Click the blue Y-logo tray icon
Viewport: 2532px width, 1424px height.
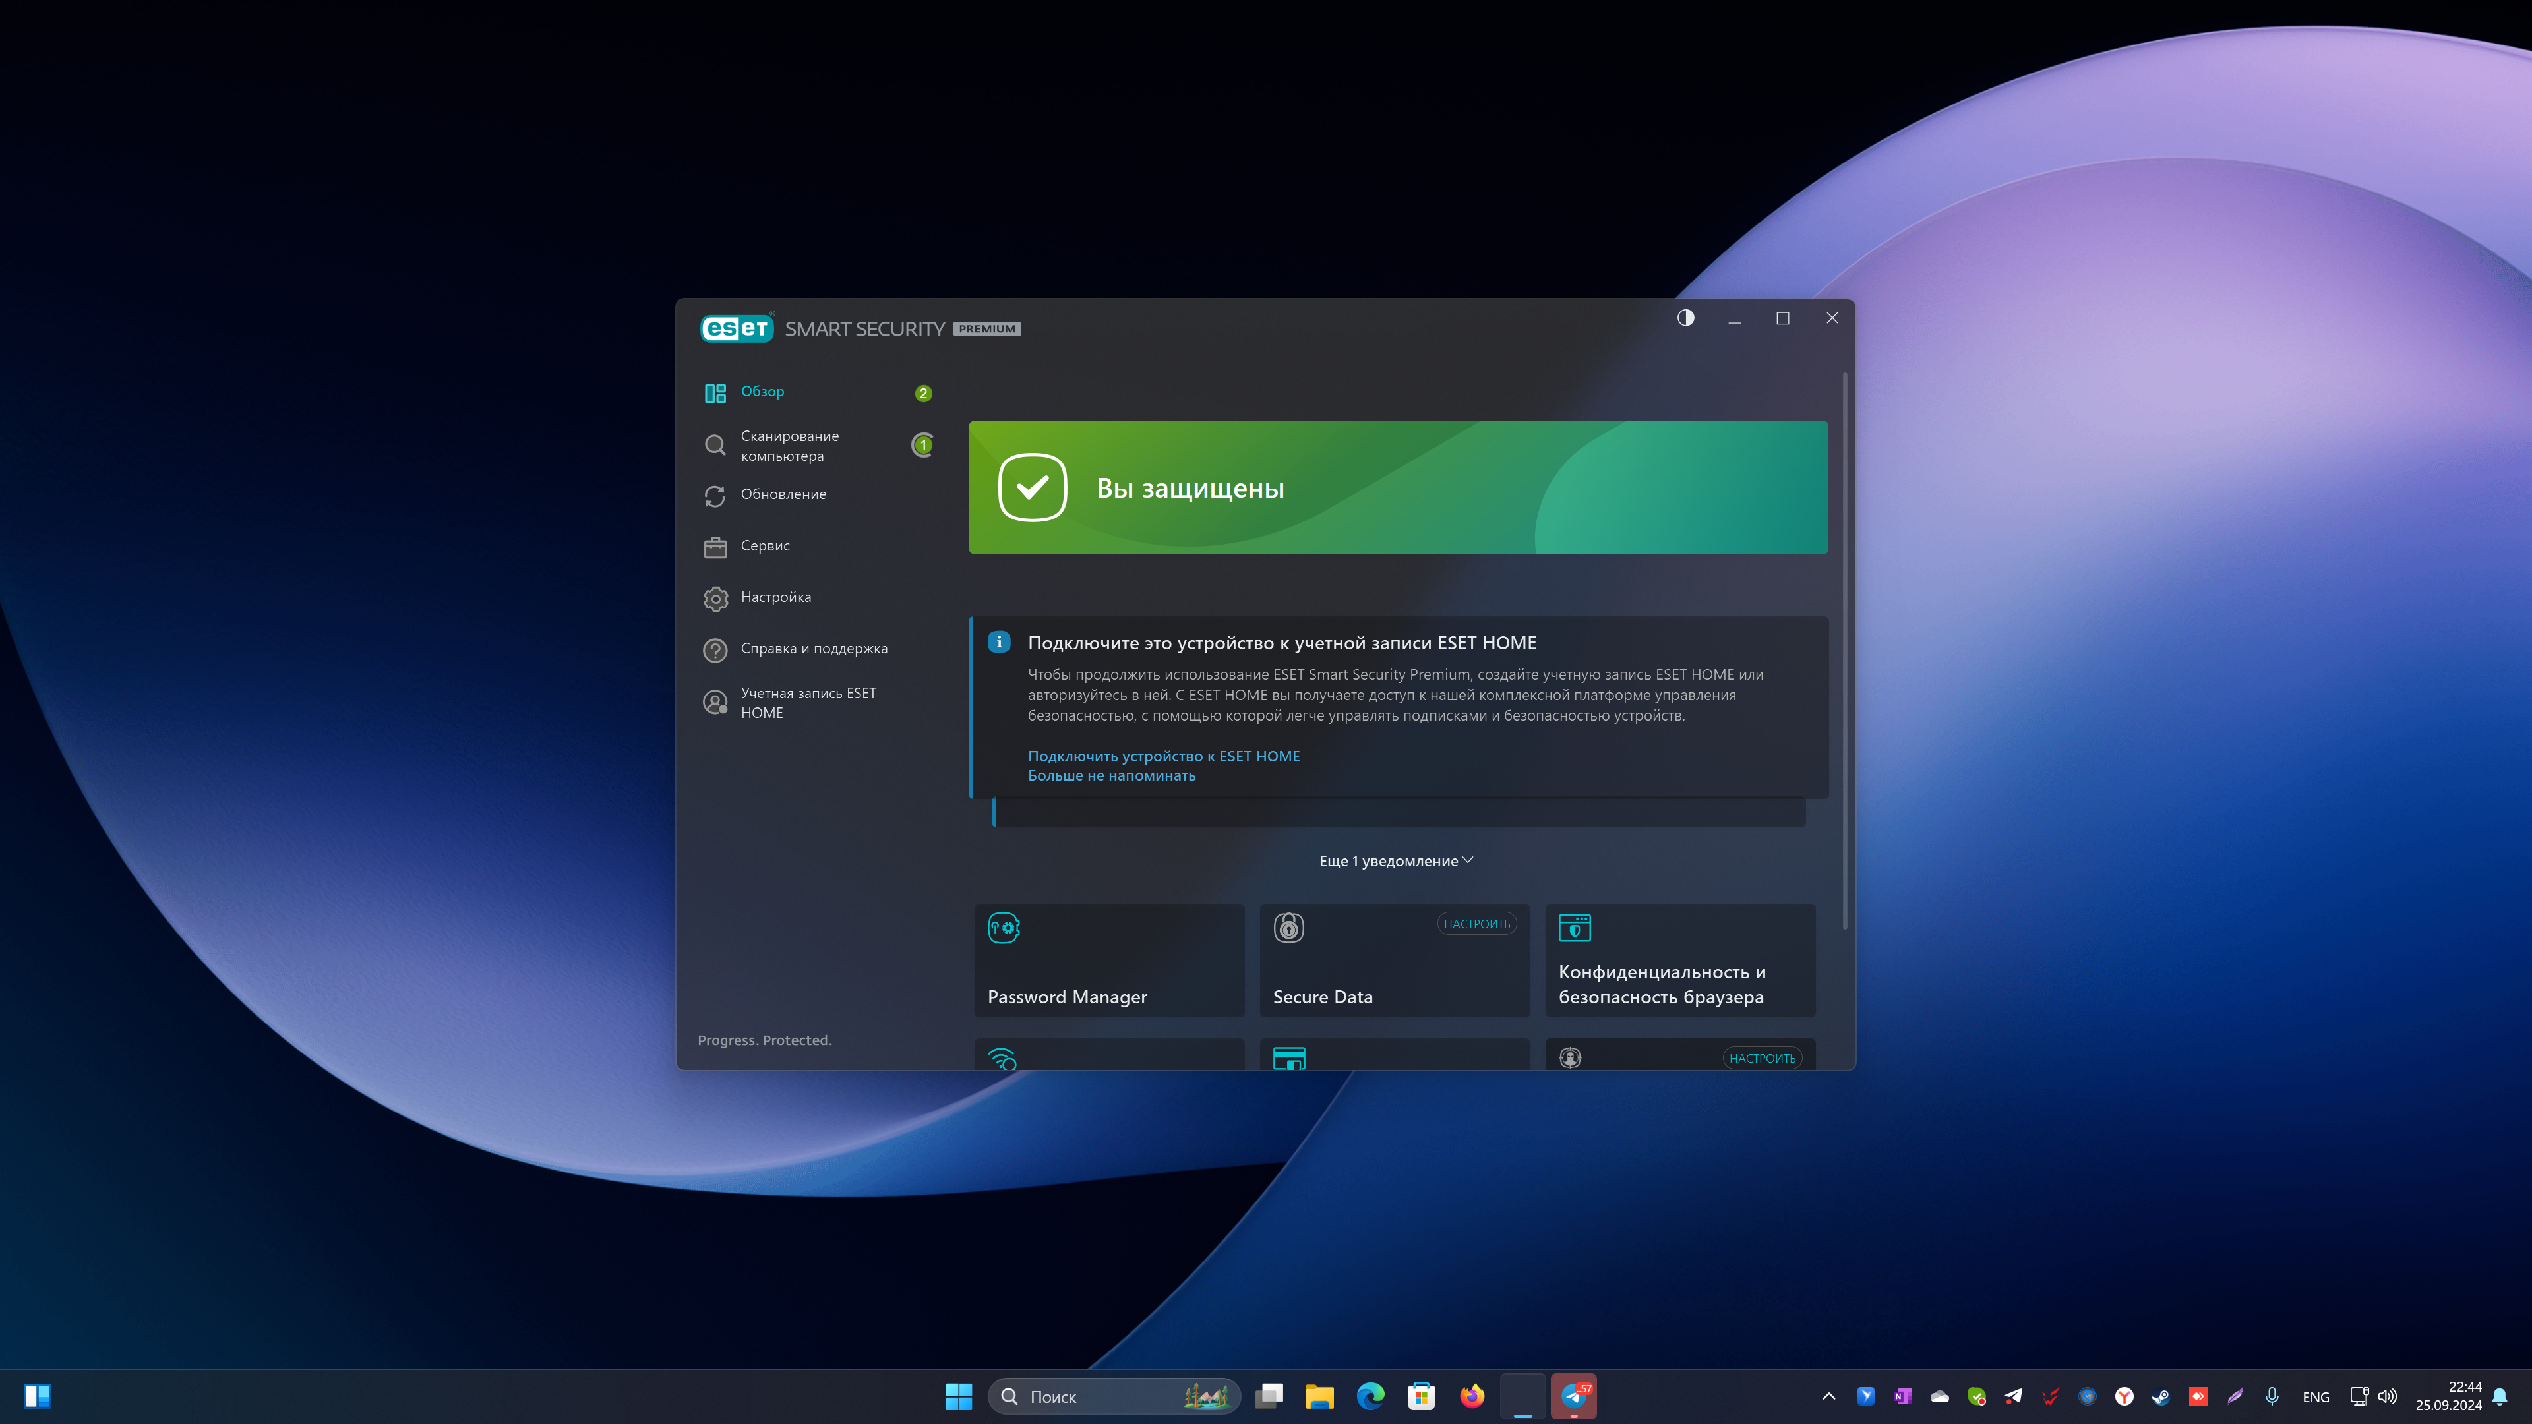[x=1865, y=1396]
